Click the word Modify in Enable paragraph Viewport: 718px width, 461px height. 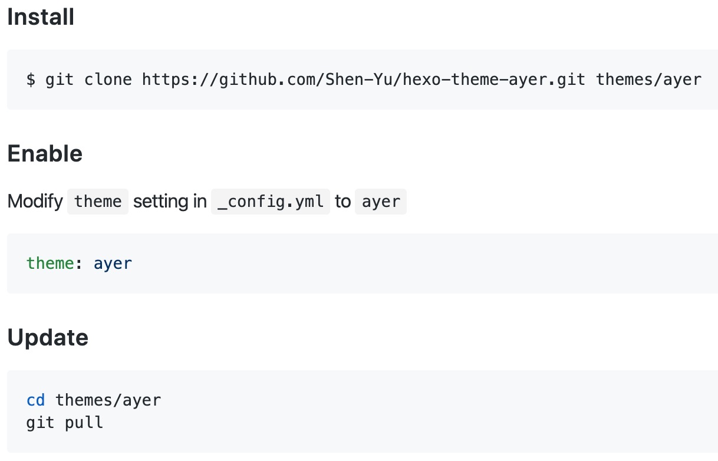tap(35, 202)
